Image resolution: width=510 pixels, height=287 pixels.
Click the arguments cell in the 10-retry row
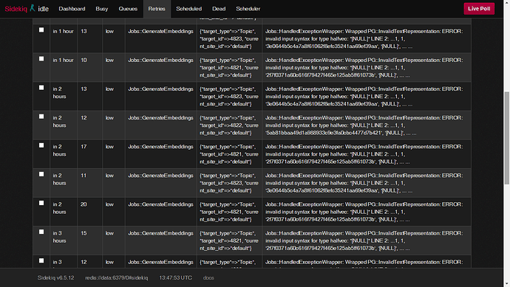coord(229,68)
